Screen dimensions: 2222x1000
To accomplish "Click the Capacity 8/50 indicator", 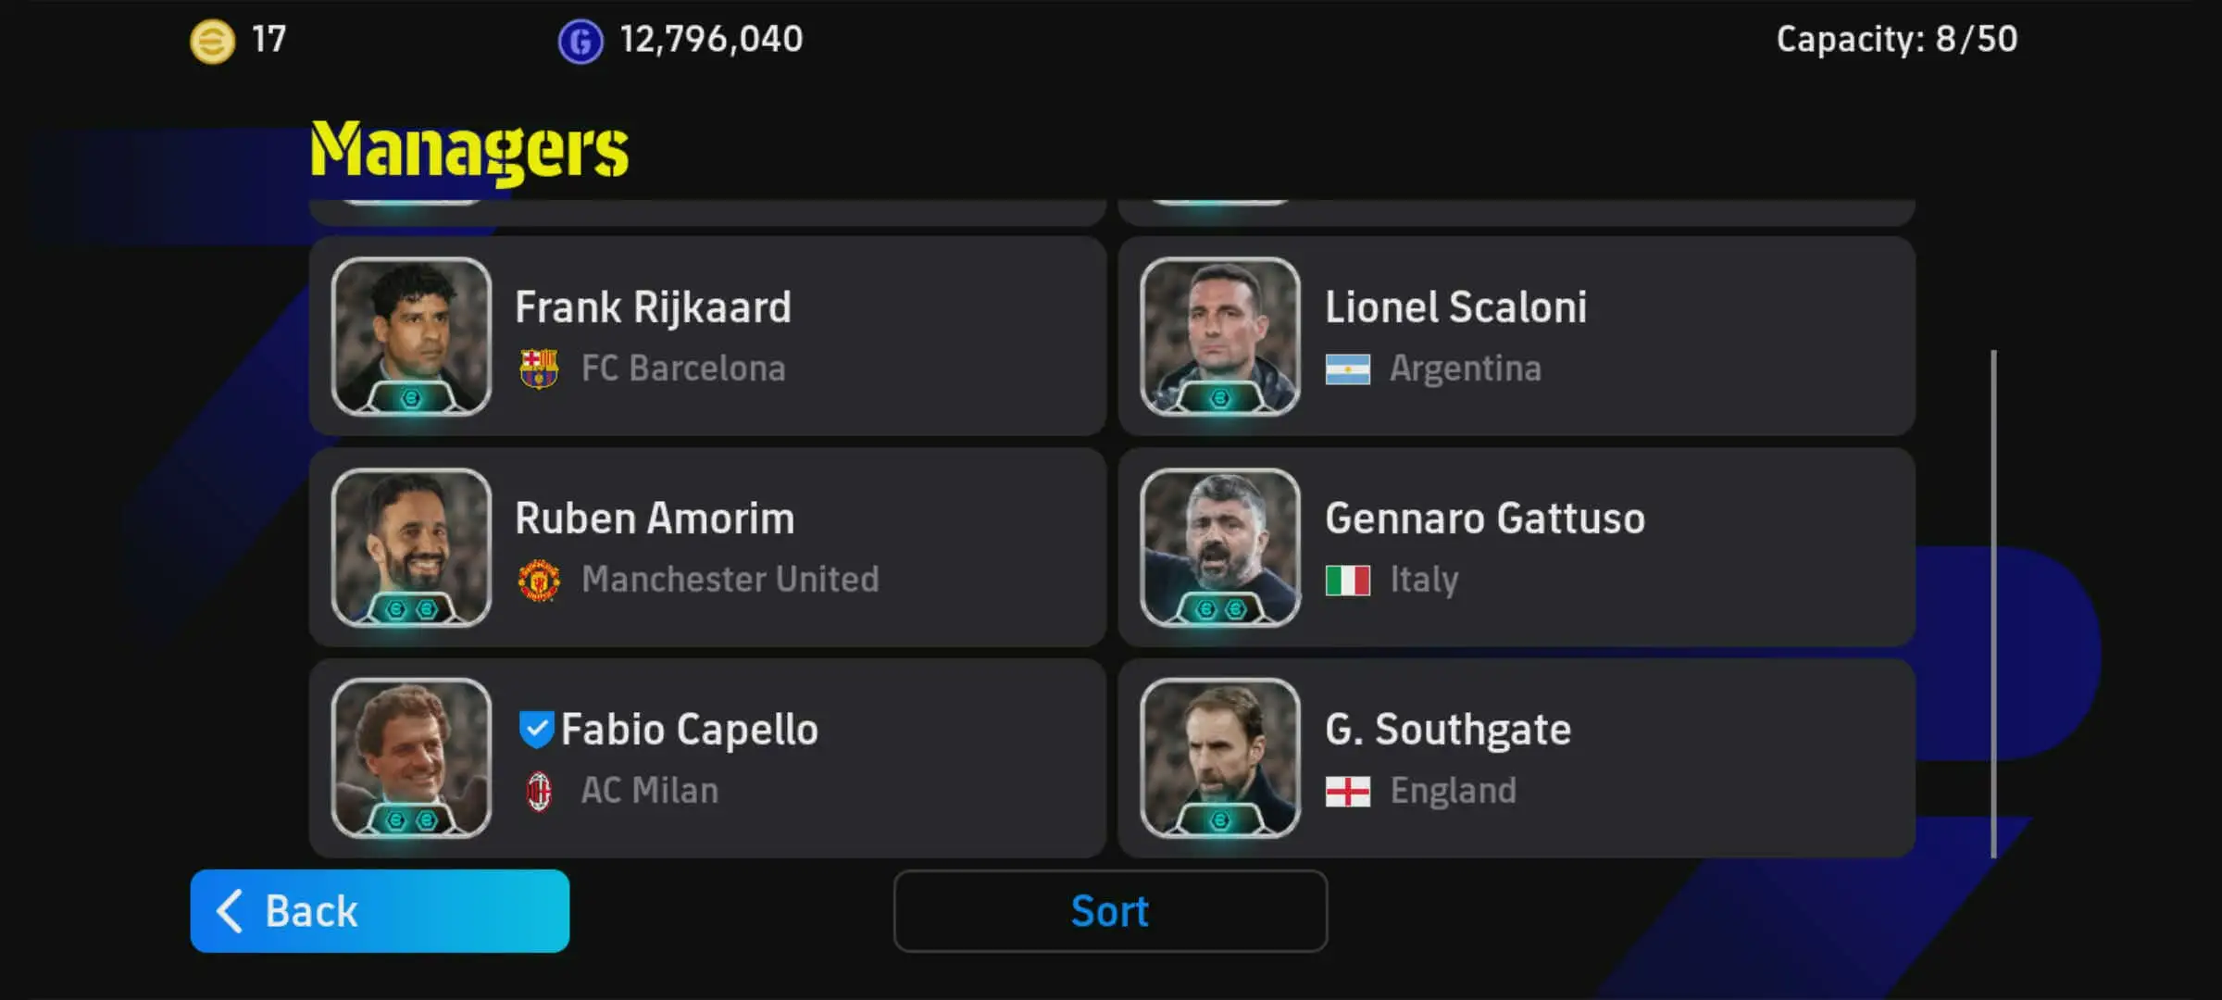I will tap(1896, 39).
